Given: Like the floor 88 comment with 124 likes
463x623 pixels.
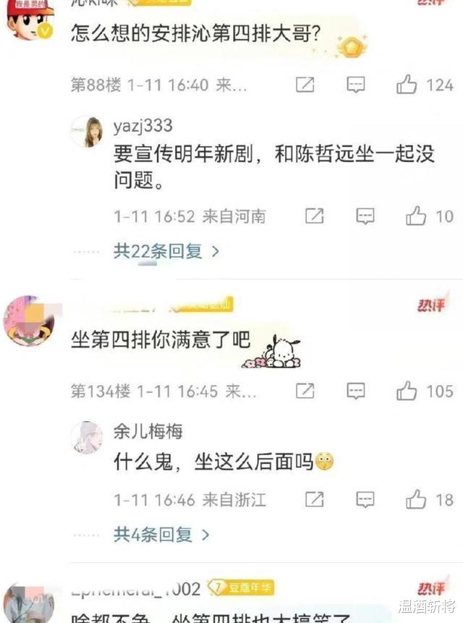Looking at the screenshot, I should [407, 84].
